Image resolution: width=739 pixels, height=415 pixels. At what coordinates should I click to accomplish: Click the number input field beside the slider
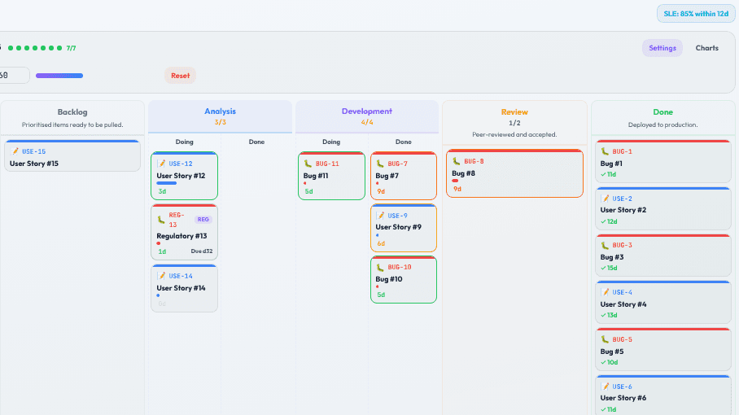14,76
